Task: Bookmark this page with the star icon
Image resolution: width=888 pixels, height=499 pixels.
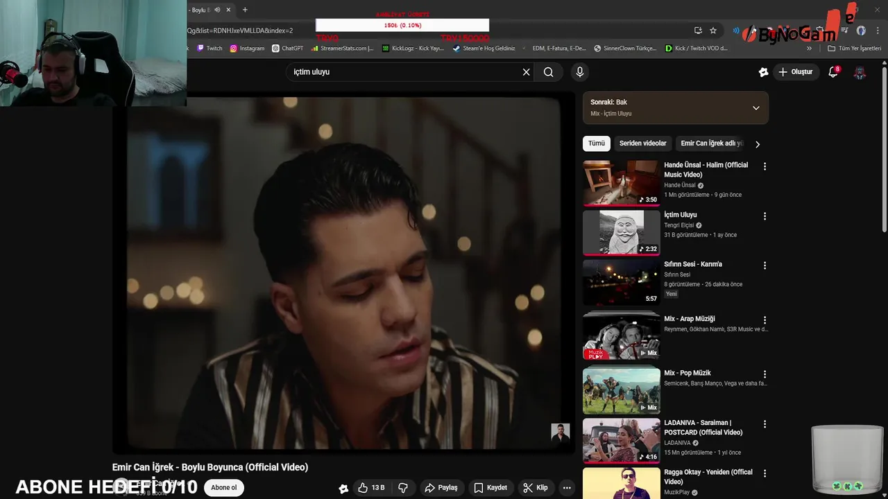Action: [x=713, y=30]
